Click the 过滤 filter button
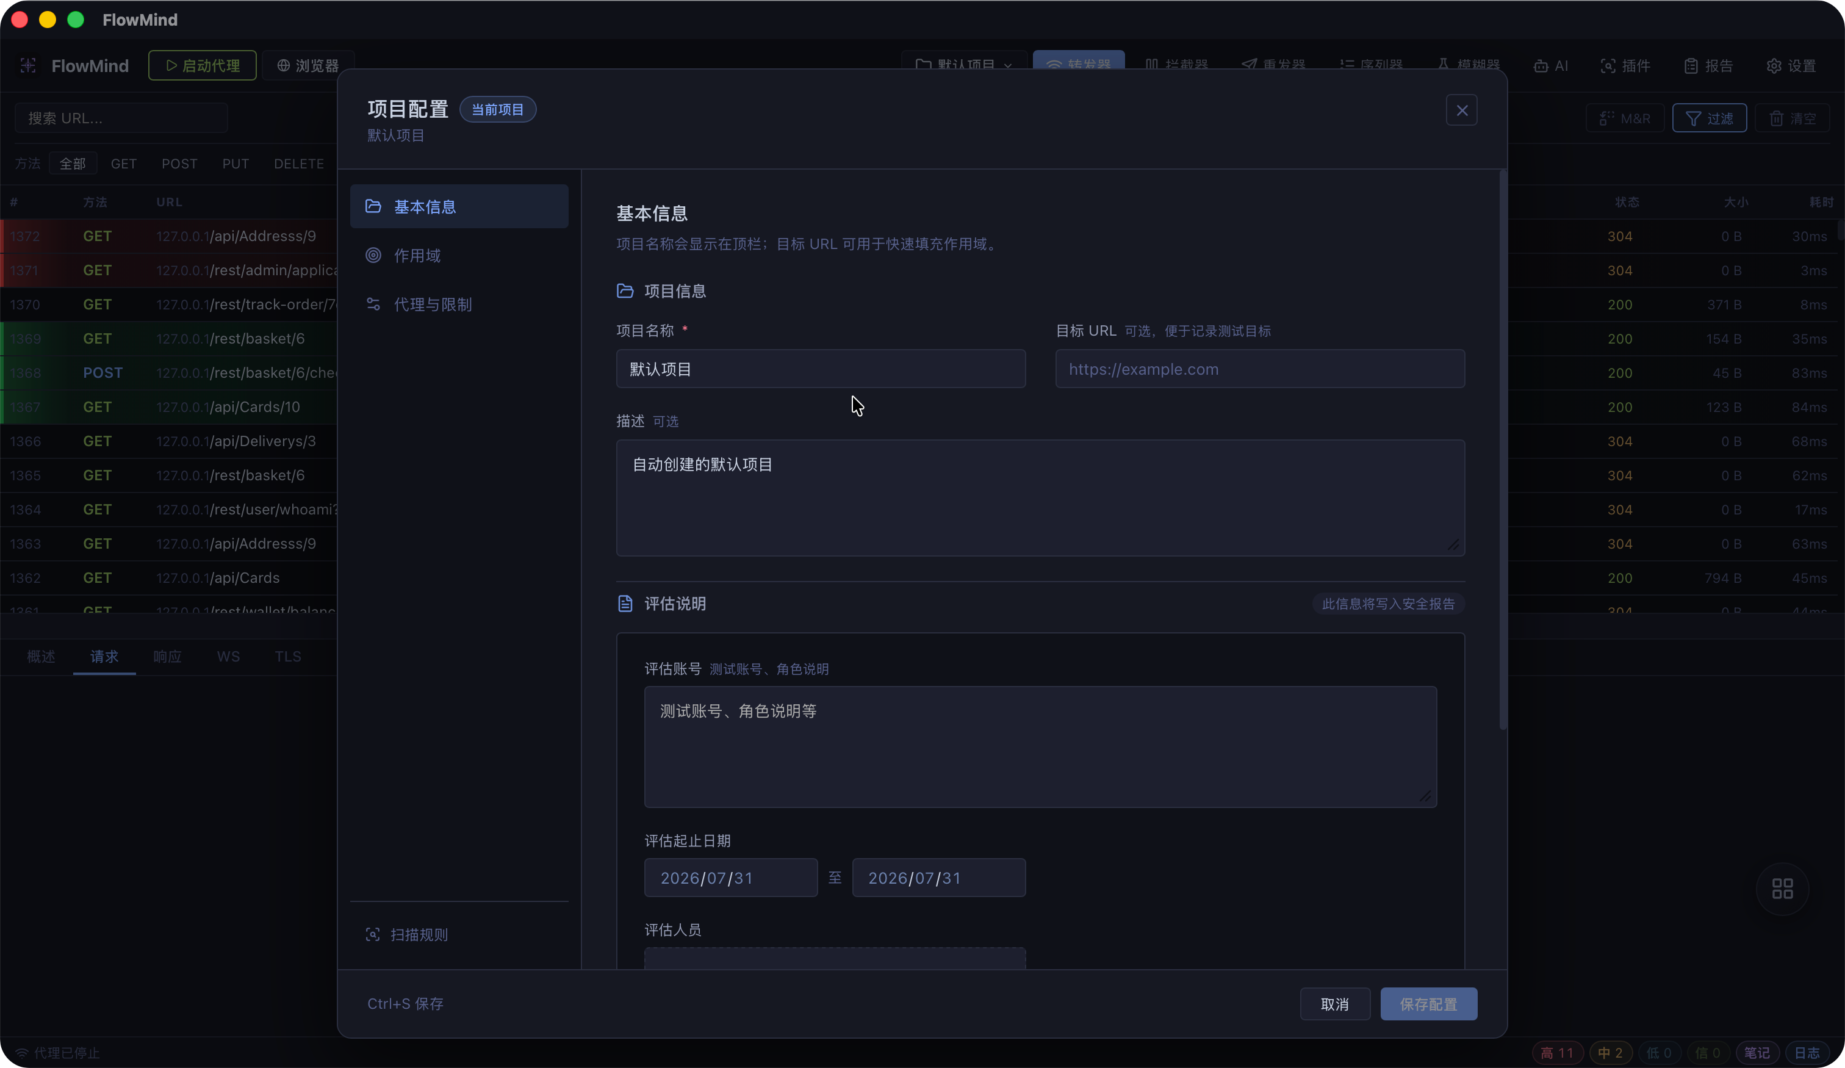Screen dimensions: 1845x1068 coord(1709,118)
